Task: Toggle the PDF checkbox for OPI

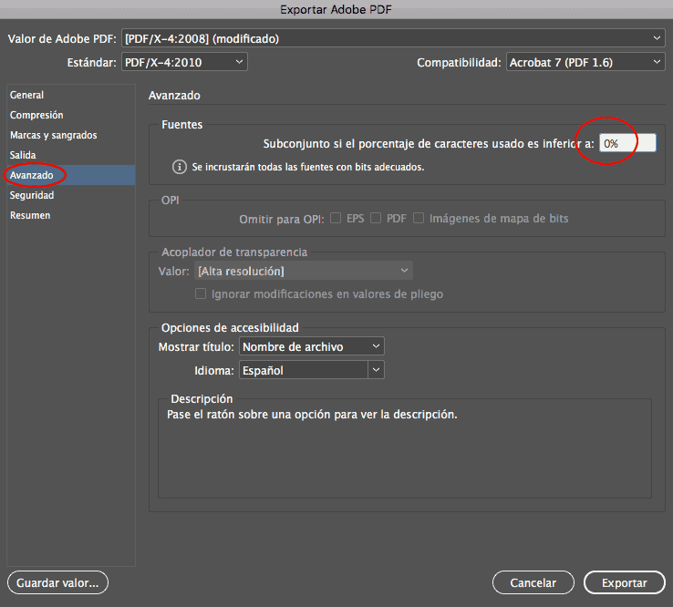Action: 376,219
